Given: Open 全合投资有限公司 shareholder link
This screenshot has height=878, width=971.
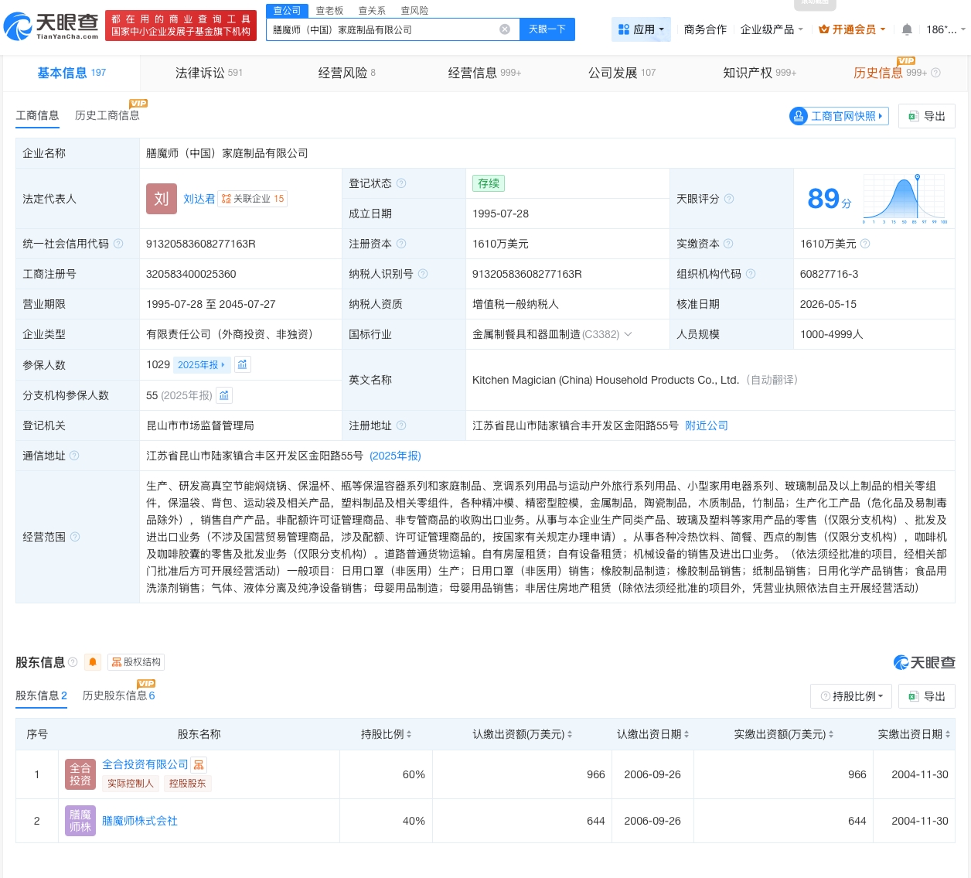Looking at the screenshot, I should click(x=145, y=764).
